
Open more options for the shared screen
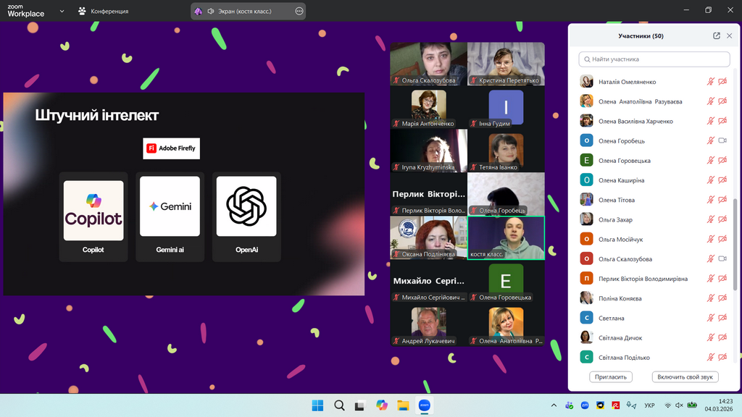[299, 12]
